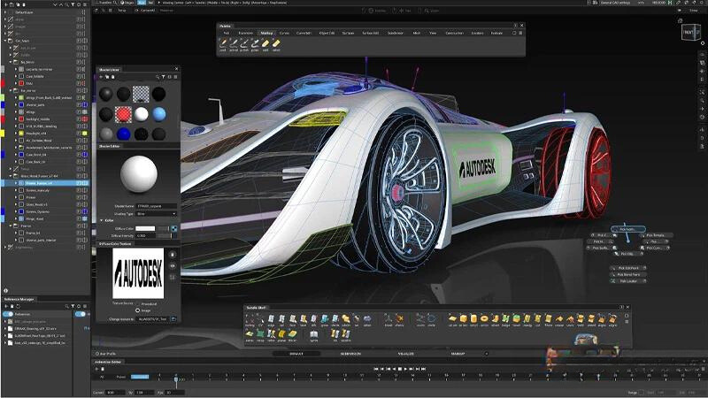Click the Diffuse Intensity slider

(x=164, y=235)
